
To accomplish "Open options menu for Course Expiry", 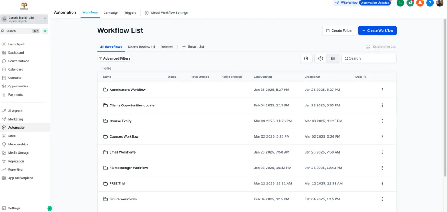I will click(382, 121).
